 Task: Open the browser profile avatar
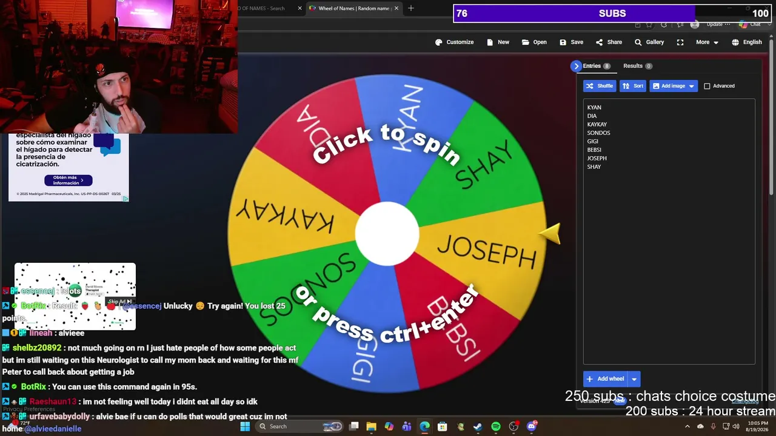[695, 24]
